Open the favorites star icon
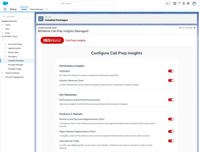This screenshot has width=199, height=152. click(x=167, y=3)
